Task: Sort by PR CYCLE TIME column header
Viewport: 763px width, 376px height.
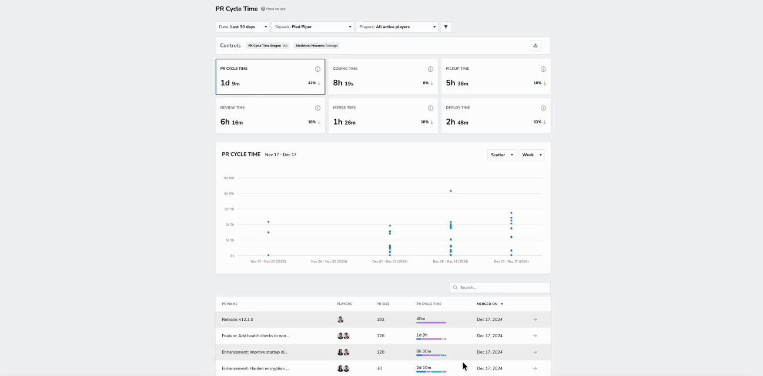Action: [x=429, y=304]
